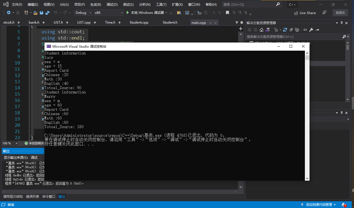Viewport: 354px width, 208px height.
Task: Open the Git(G) menu
Action: click(x=64, y=5)
